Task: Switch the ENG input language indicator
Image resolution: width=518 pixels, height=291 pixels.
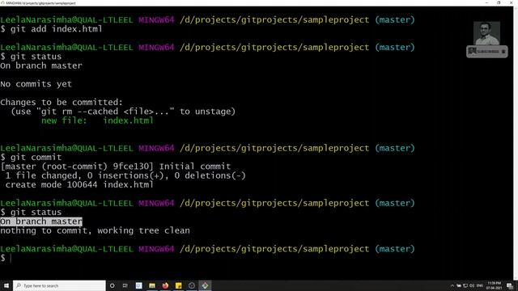Action: (x=480, y=285)
